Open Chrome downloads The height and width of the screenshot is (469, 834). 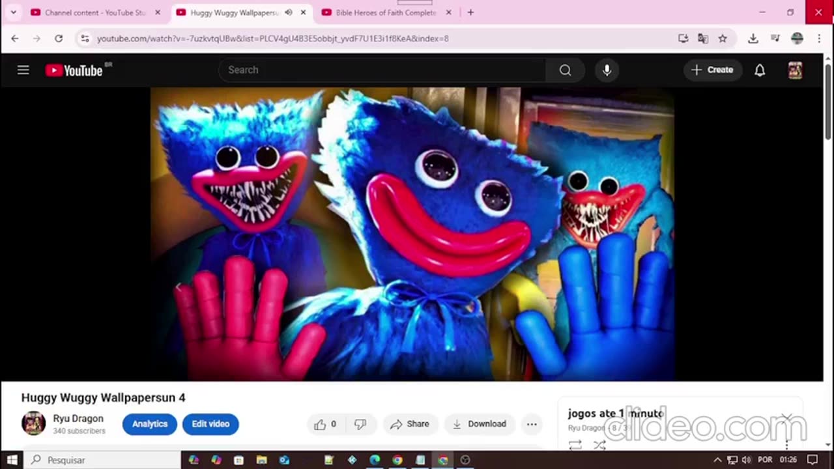point(753,38)
